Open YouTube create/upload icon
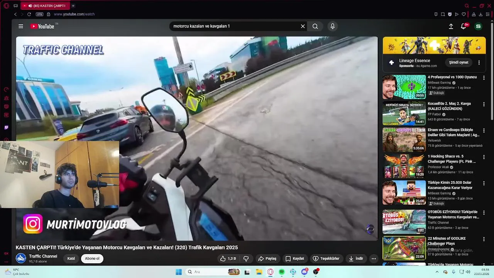Image resolution: width=494 pixels, height=278 pixels. [x=451, y=26]
